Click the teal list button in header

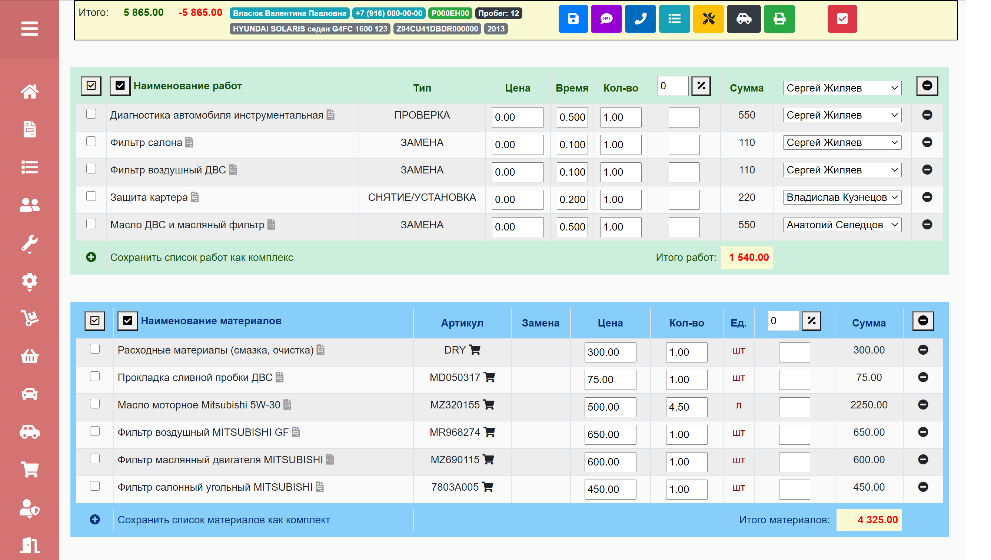pyautogui.click(x=674, y=19)
